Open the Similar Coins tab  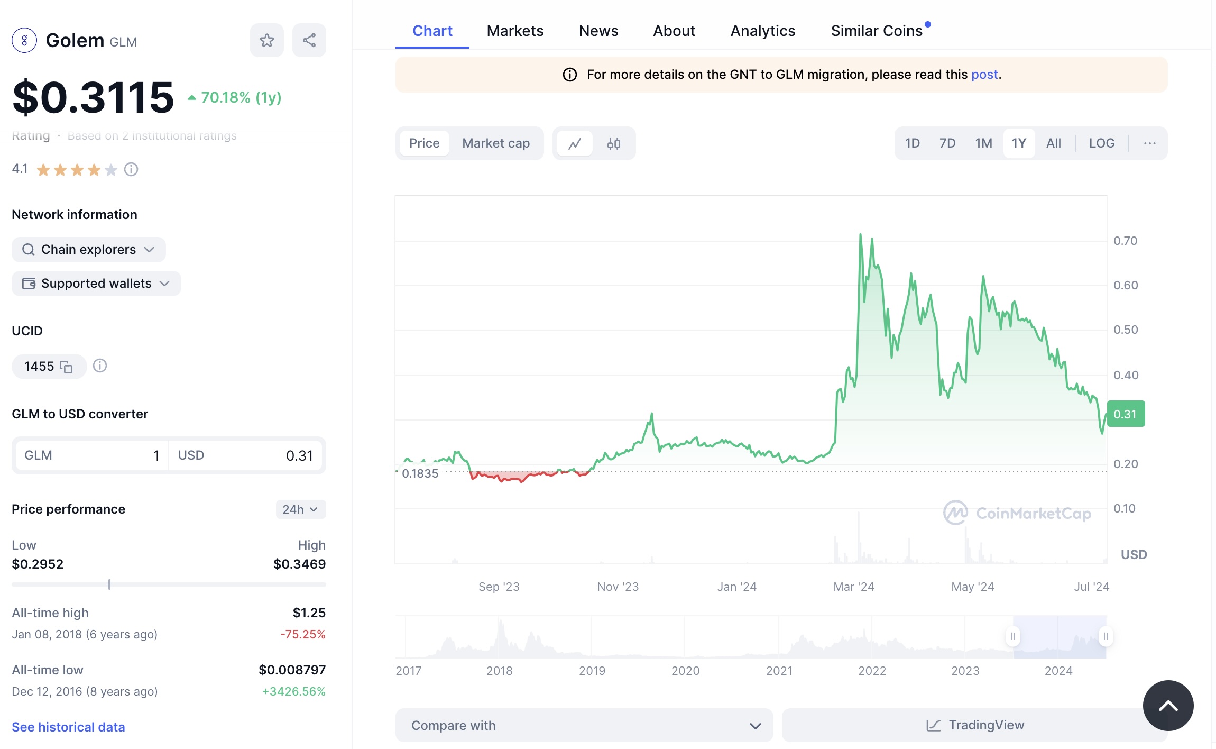[877, 31]
